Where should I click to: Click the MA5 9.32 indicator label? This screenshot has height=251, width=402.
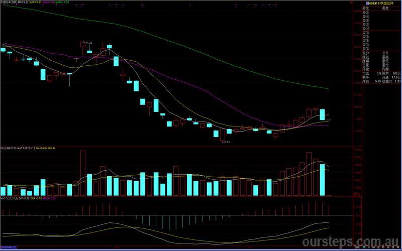coord(23,2)
